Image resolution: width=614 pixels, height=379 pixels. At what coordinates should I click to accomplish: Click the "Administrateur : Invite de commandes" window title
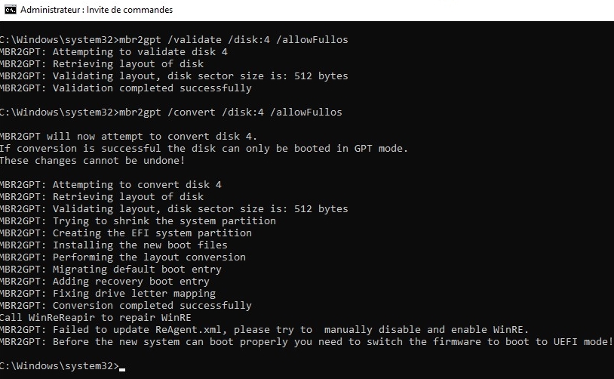click(x=97, y=10)
